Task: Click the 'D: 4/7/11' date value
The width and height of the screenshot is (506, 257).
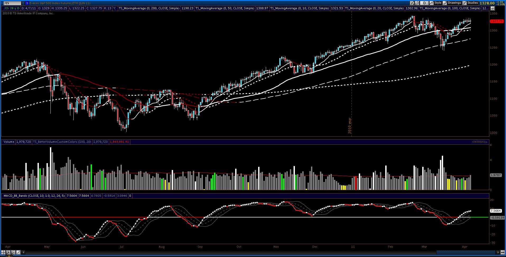Action: coord(29,8)
